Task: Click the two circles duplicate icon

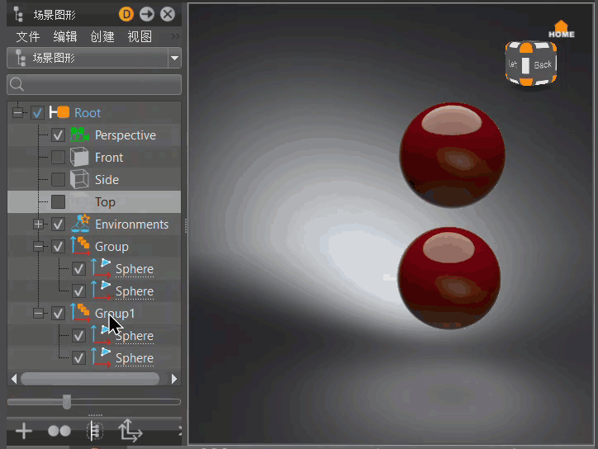Action: [59, 431]
